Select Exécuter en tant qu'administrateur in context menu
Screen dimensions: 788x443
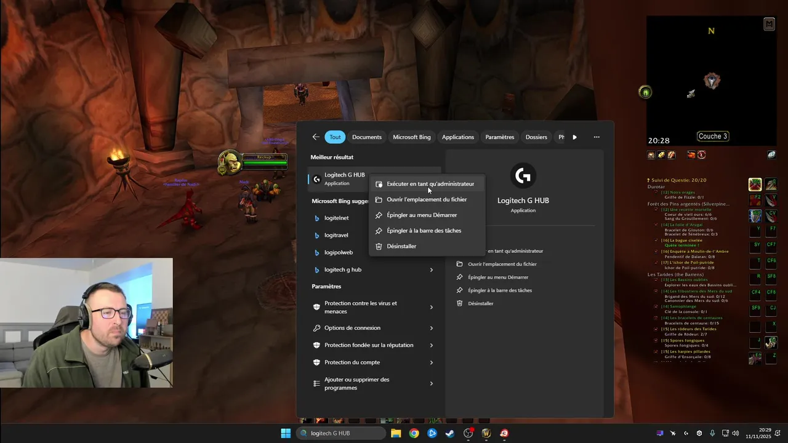(x=427, y=184)
